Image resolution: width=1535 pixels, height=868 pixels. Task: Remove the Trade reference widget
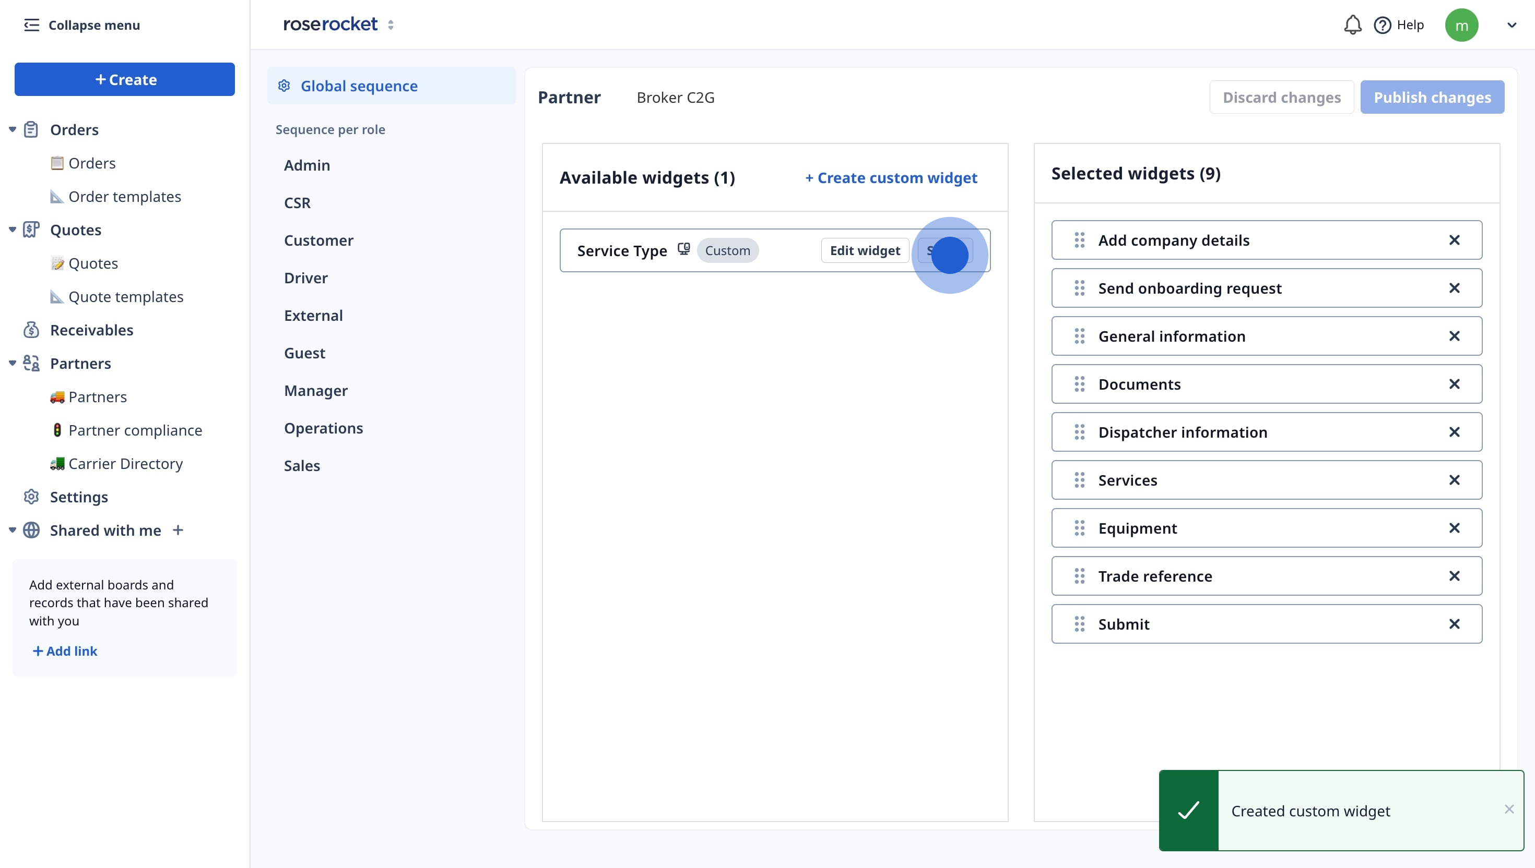[x=1454, y=576]
